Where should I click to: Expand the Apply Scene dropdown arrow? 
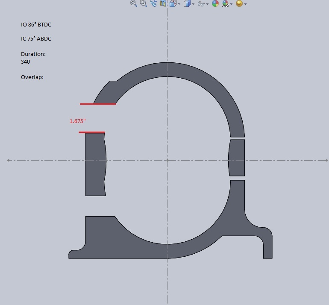231,4
